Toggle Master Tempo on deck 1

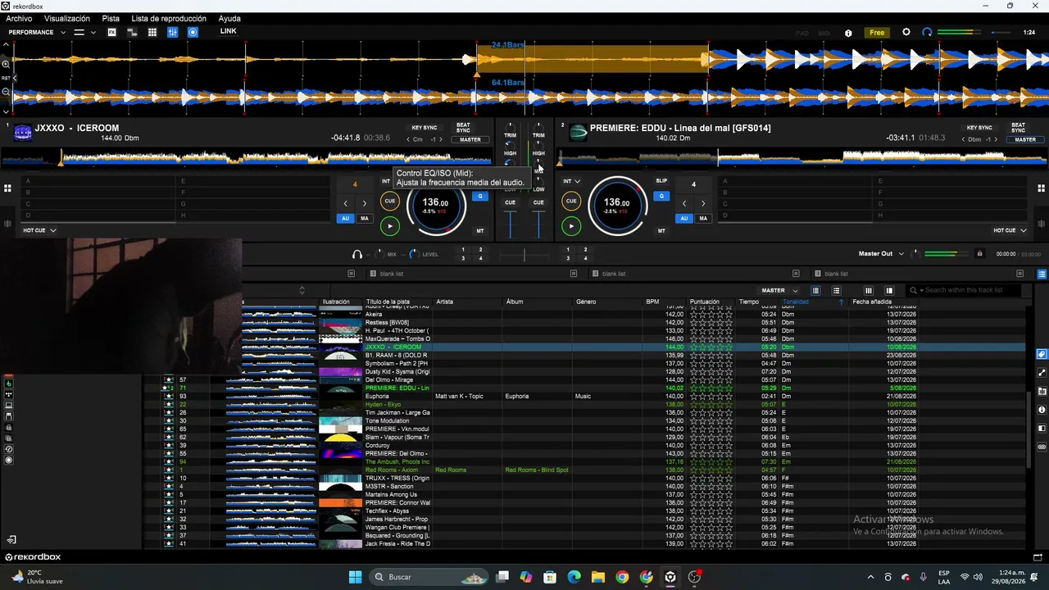(480, 231)
